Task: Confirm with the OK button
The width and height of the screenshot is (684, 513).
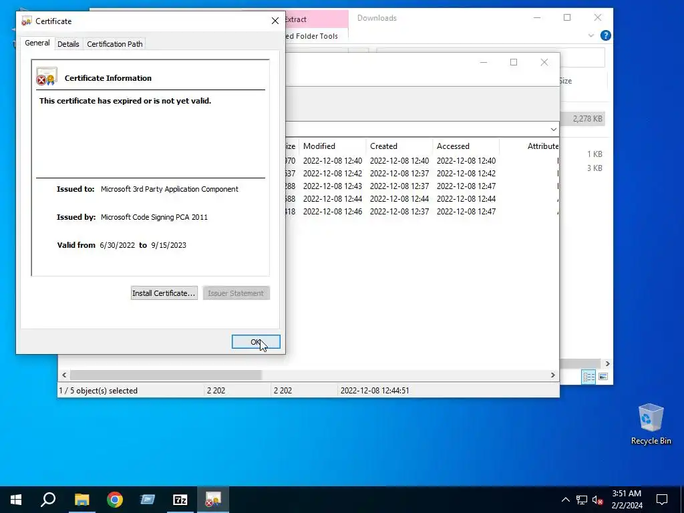Action: coord(256,342)
